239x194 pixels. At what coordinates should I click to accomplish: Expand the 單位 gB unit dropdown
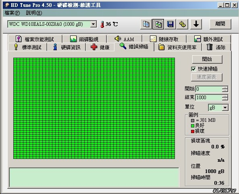225,108
